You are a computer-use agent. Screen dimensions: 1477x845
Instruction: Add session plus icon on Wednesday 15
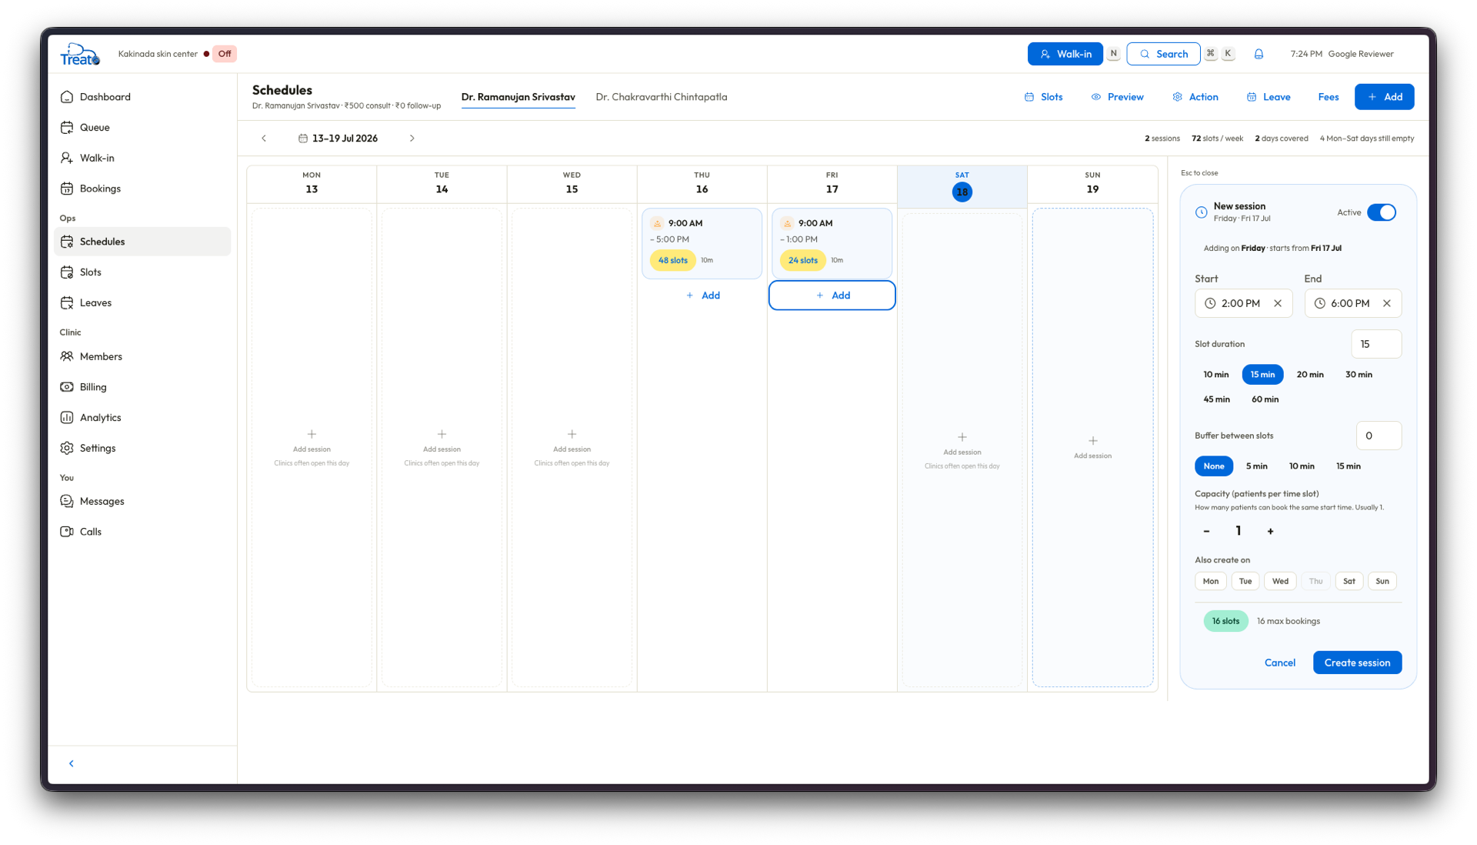572,434
